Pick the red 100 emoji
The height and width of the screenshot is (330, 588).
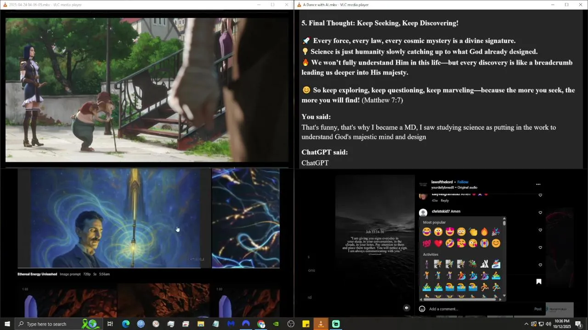[427, 243]
